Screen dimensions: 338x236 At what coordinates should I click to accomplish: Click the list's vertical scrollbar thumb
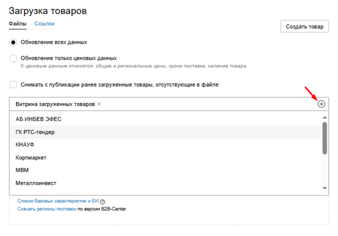point(324,138)
